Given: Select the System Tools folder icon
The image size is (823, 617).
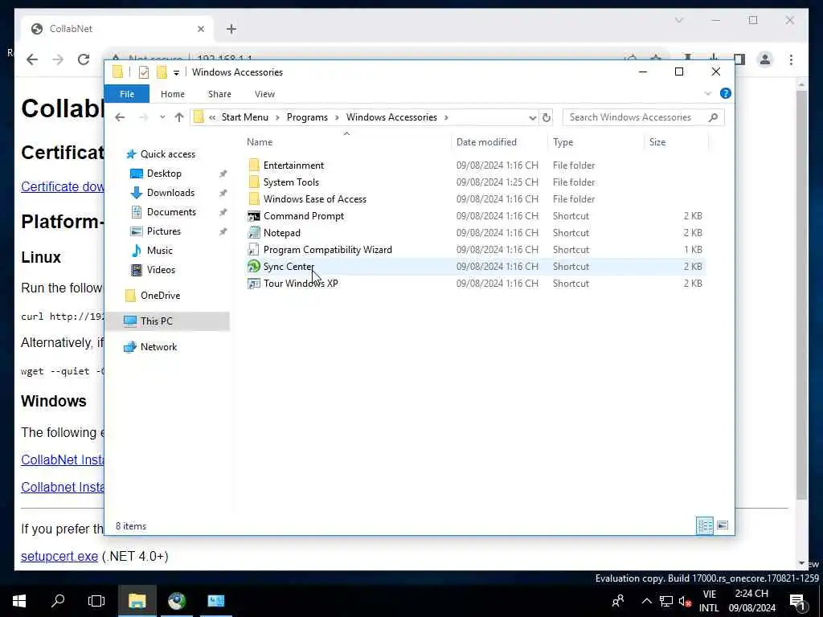Looking at the screenshot, I should 253,182.
